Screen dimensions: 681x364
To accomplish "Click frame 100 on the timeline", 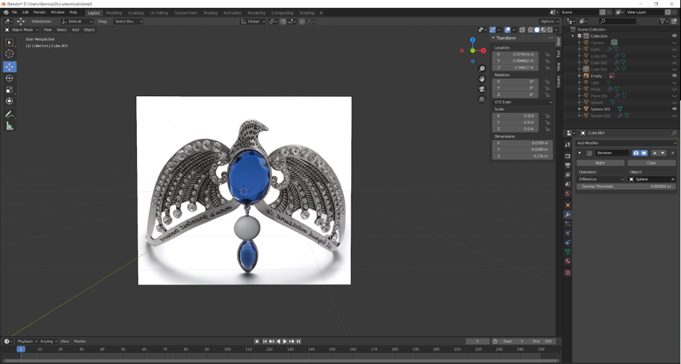I will 227,349.
